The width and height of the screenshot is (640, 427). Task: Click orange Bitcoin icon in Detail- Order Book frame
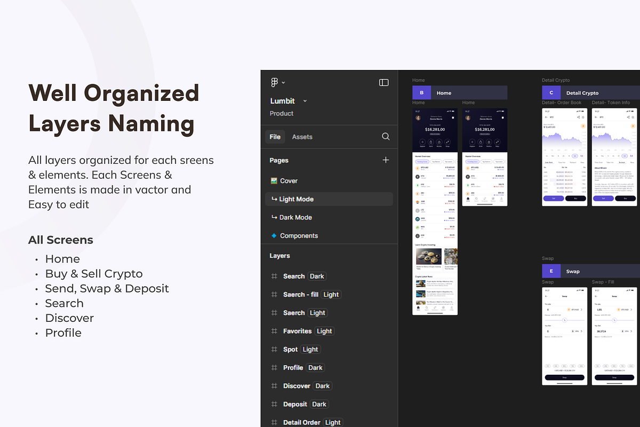click(583, 126)
